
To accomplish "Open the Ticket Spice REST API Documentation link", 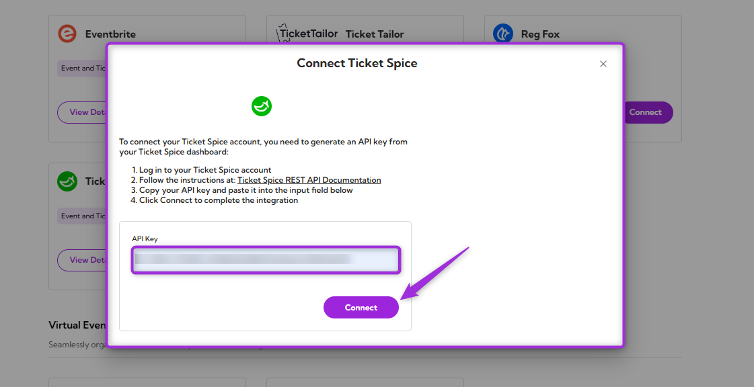I will coord(309,180).
